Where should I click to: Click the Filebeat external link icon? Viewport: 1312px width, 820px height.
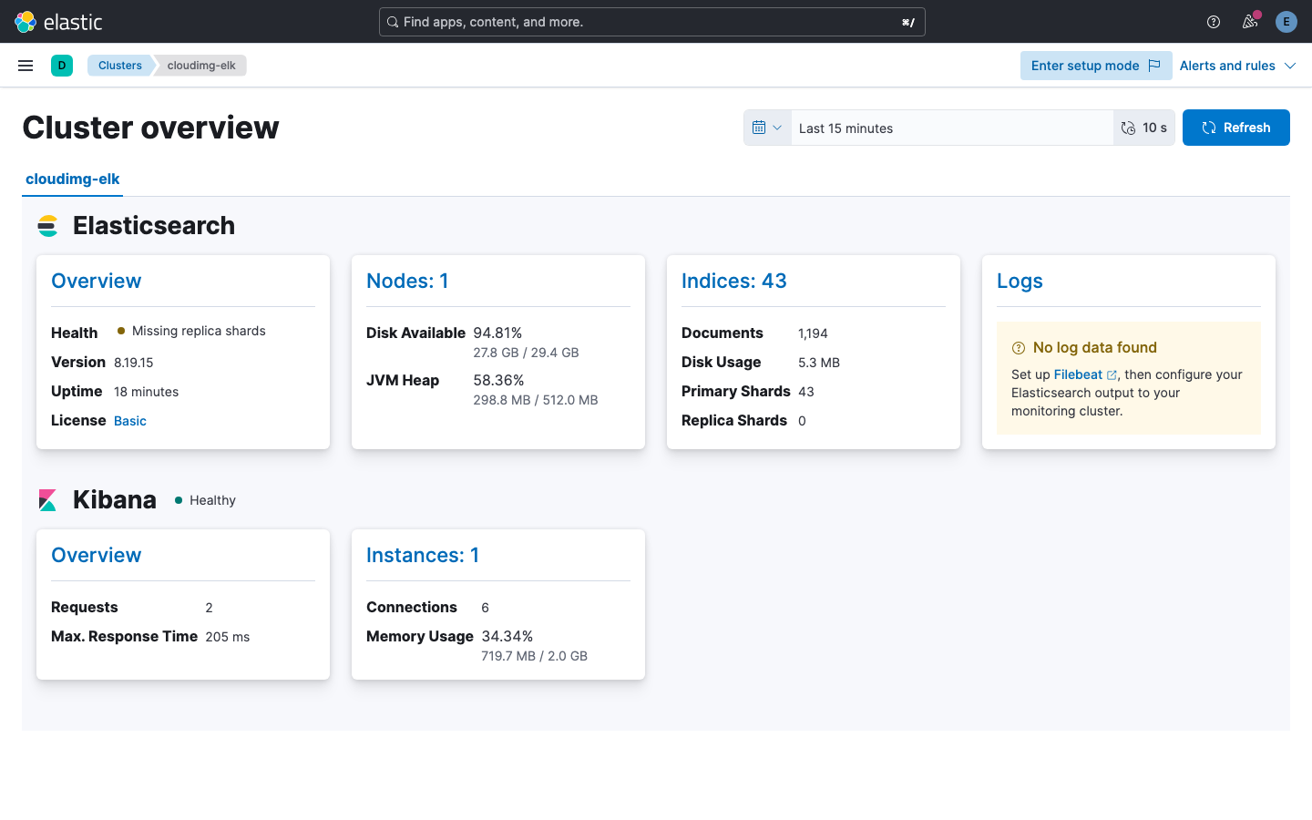pos(1112,375)
